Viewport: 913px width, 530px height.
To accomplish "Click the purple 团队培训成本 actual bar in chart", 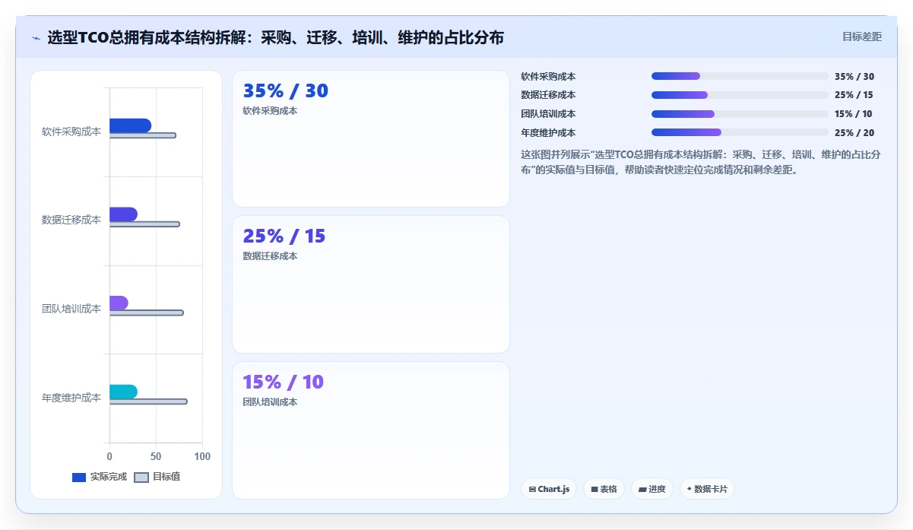I will point(119,303).
